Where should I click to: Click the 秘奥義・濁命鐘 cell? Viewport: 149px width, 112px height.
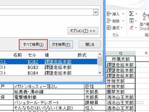49,92
